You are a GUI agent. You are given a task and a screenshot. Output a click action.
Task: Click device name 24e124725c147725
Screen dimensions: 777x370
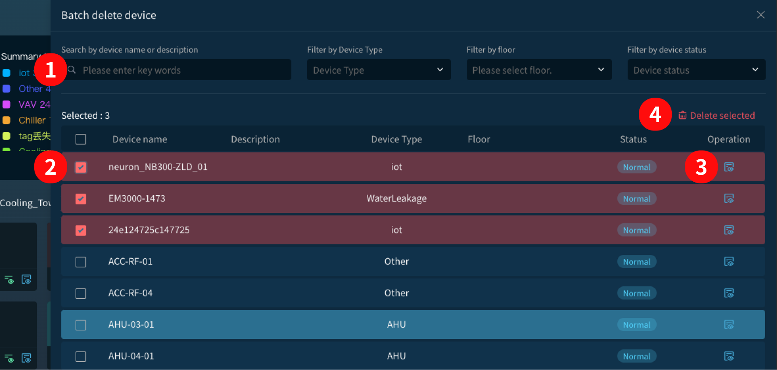pyautogui.click(x=149, y=230)
